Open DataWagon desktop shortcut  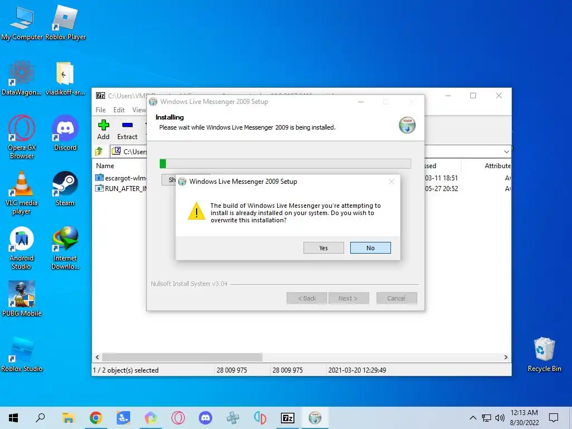pos(22,78)
